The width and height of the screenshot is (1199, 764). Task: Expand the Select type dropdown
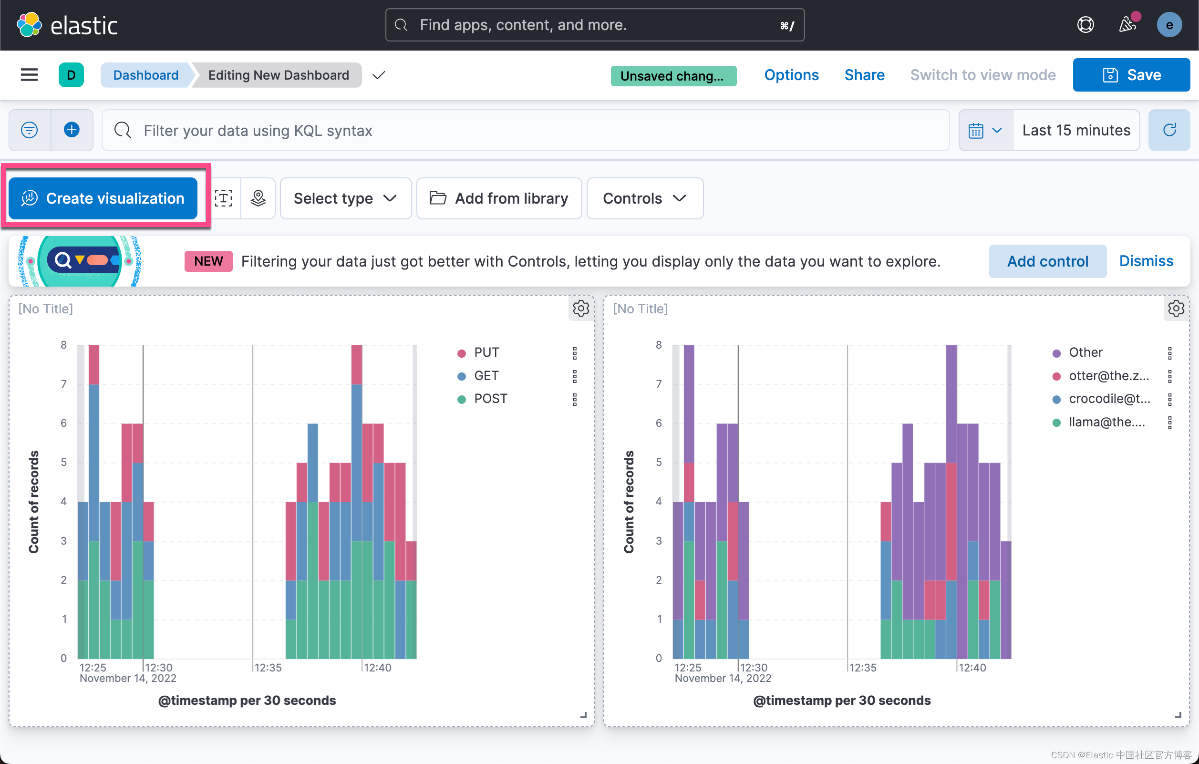(x=345, y=198)
